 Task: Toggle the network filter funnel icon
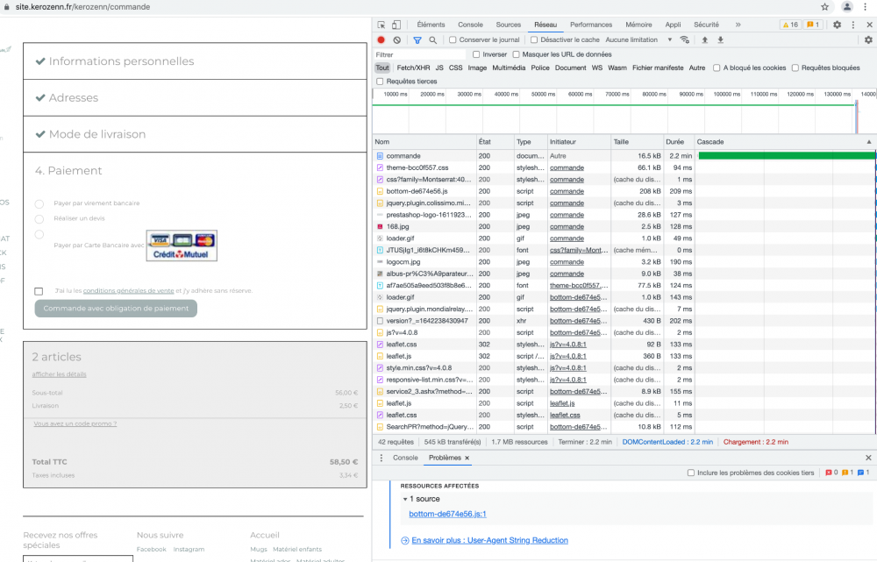[417, 39]
